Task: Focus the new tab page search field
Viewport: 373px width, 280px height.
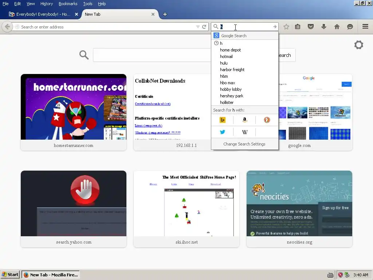Action: point(152,55)
